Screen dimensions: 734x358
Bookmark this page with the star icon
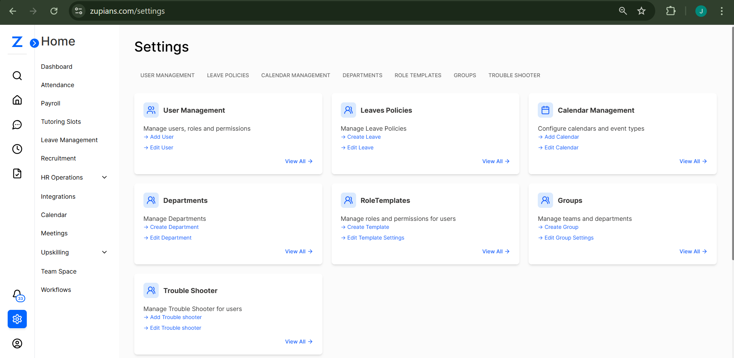[641, 11]
